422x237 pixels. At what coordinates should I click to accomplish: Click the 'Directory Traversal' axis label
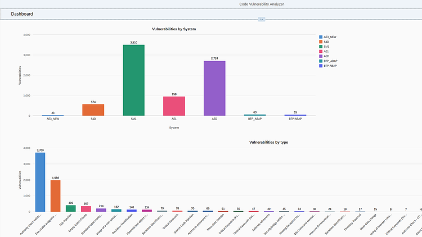coord(353,222)
